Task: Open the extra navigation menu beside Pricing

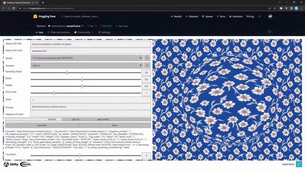Action: point(259,17)
